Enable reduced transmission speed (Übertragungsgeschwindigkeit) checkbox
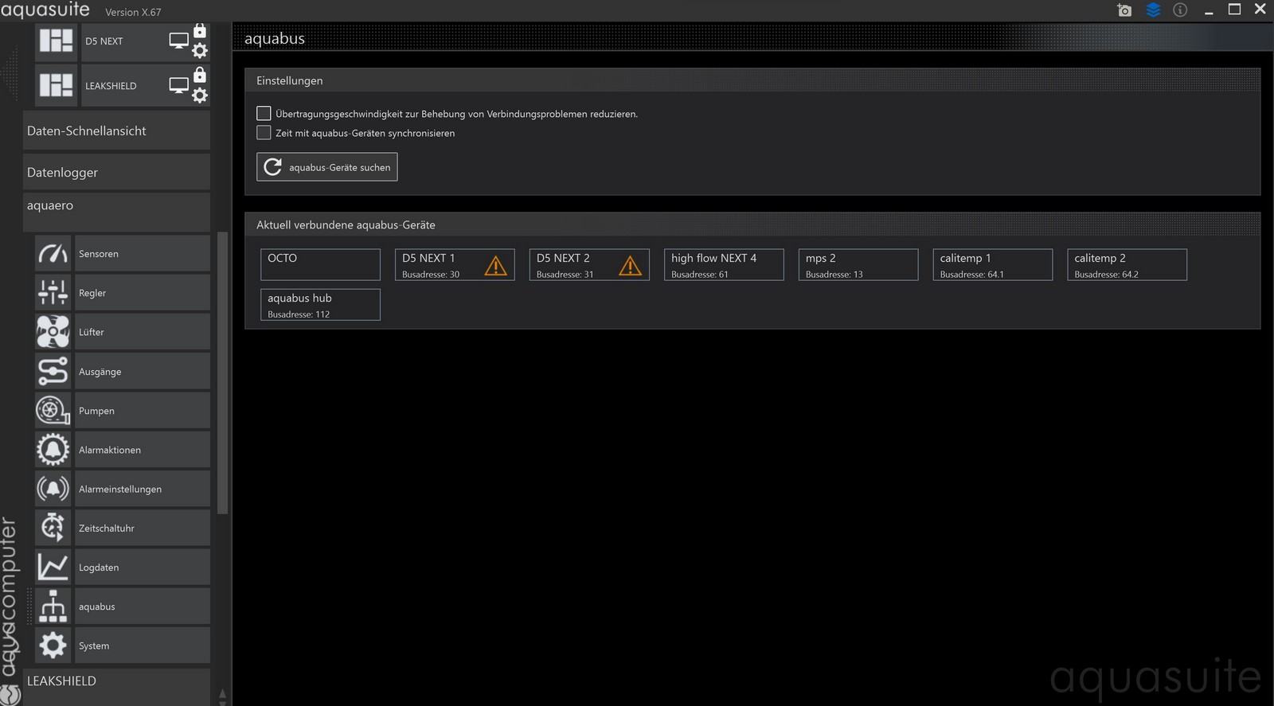 point(264,114)
